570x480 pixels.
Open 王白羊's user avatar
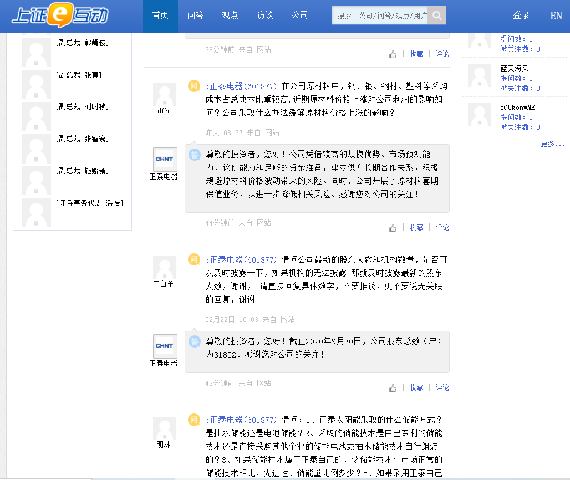tap(165, 268)
